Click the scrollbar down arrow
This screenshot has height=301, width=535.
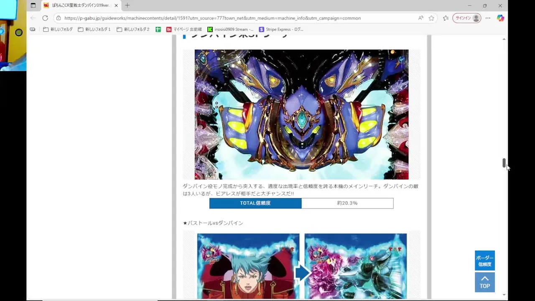tap(504, 295)
